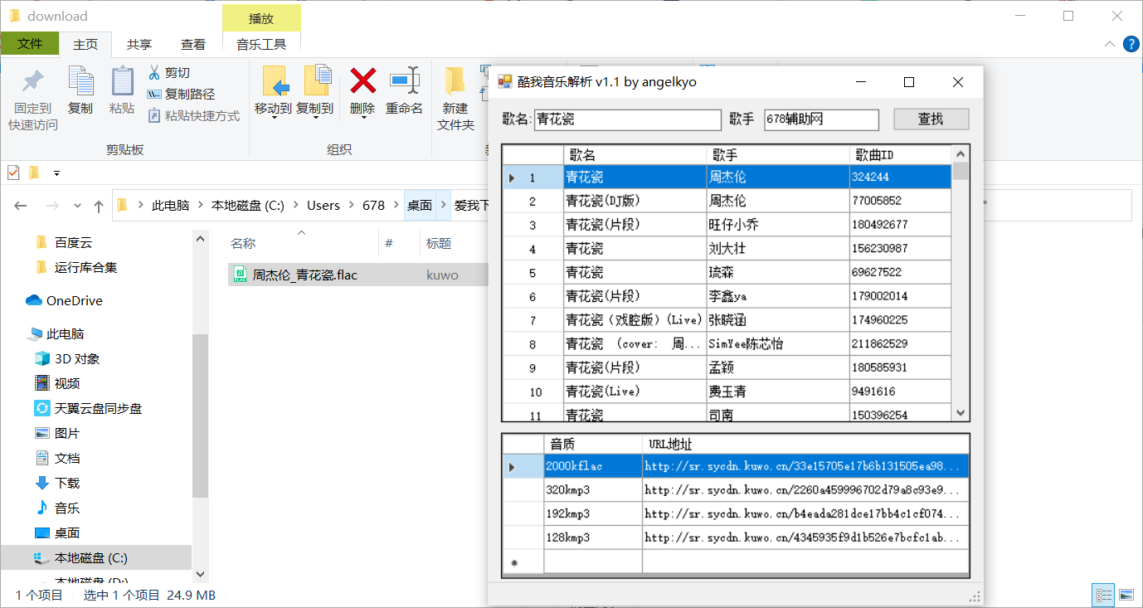This screenshot has width=1143, height=608.
Task: Sort by the 标题 column header
Action: click(x=439, y=243)
